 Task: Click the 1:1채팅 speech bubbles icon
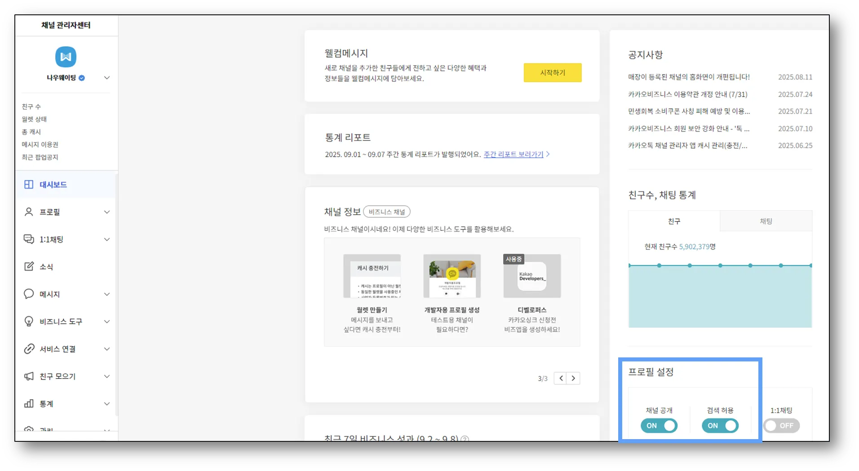tap(29, 239)
